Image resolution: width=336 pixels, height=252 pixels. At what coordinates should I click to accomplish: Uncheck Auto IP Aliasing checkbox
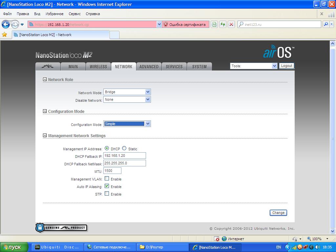click(107, 186)
